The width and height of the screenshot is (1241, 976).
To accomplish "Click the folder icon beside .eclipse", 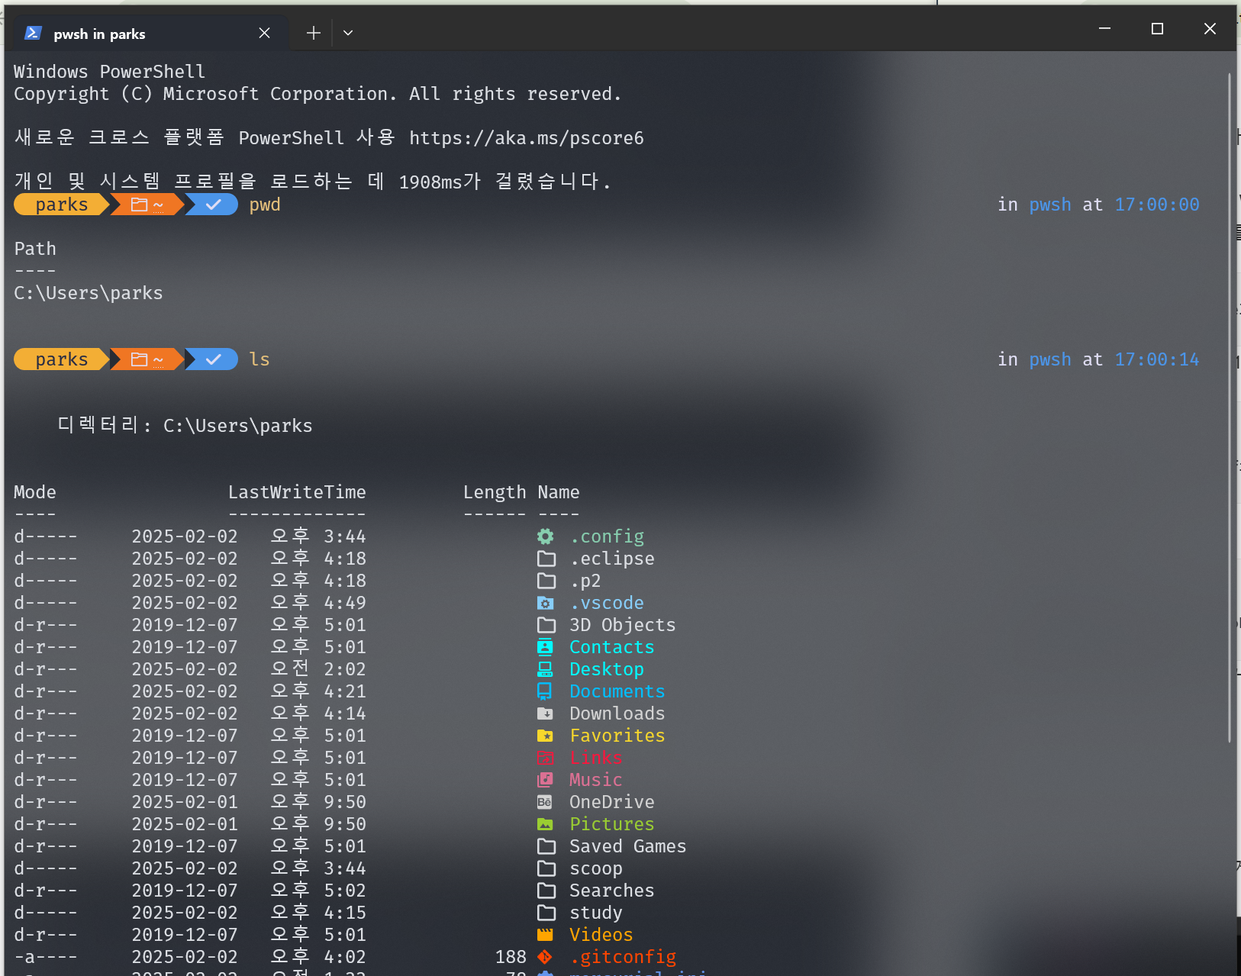I will (546, 559).
